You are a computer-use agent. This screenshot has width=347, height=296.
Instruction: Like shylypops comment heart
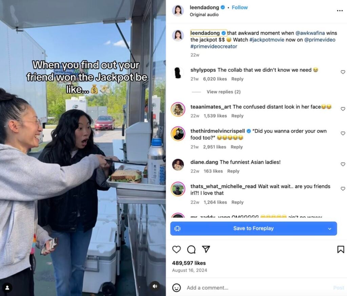(x=343, y=72)
